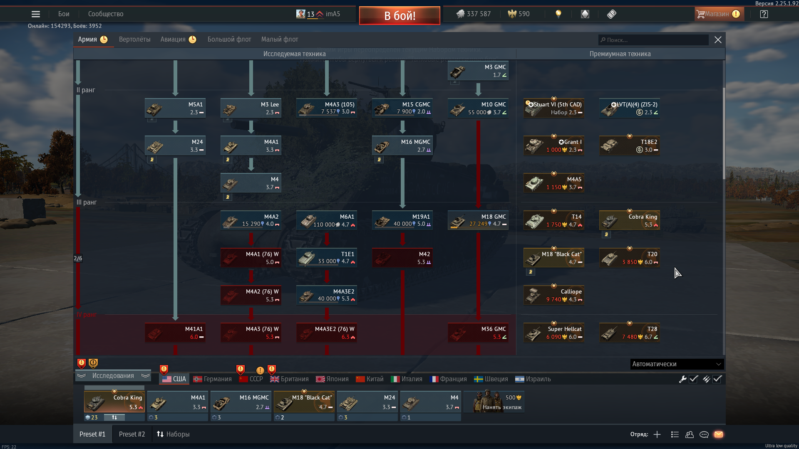Select M4A3 (105) vehicle card
The height and width of the screenshot is (449, 799).
point(327,108)
